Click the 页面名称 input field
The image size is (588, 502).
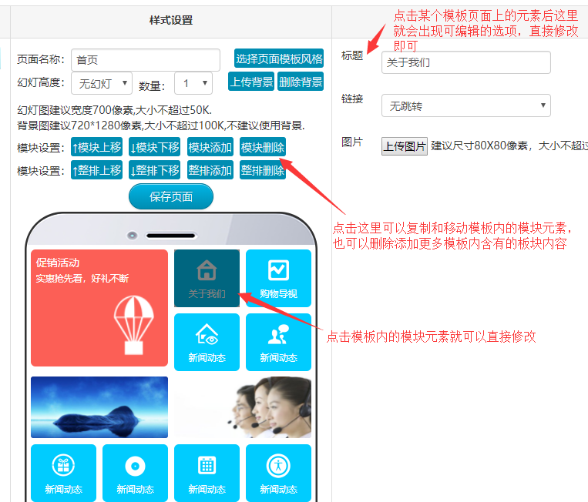(146, 60)
